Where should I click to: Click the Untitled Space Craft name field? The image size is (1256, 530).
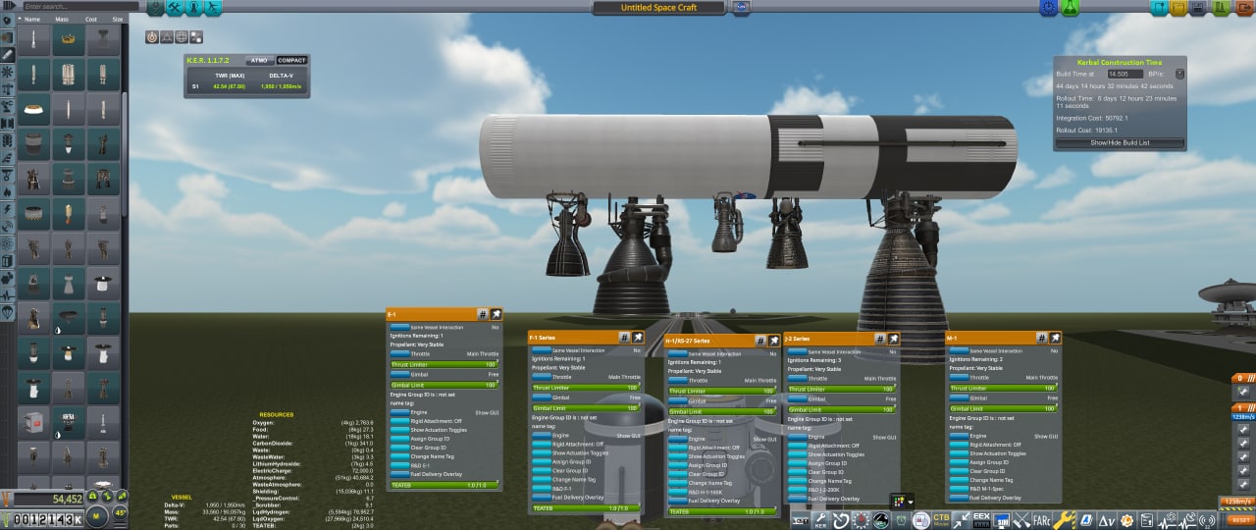pos(658,8)
